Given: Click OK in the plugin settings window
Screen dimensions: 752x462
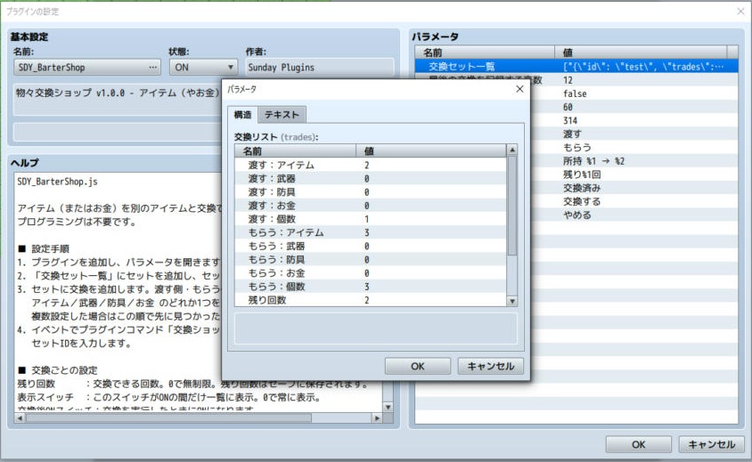Looking at the screenshot, I should pos(638,444).
